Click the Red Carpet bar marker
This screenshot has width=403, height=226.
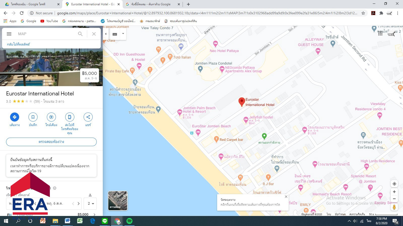tap(216, 139)
